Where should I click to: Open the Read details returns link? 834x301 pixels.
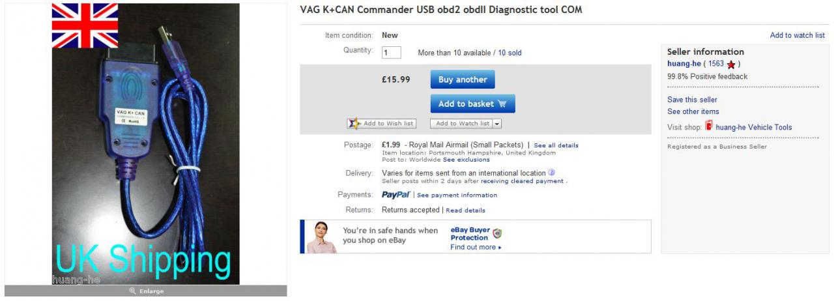pos(465,210)
